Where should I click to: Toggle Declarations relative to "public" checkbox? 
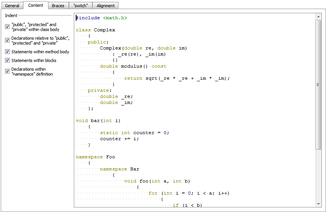click(x=7, y=40)
